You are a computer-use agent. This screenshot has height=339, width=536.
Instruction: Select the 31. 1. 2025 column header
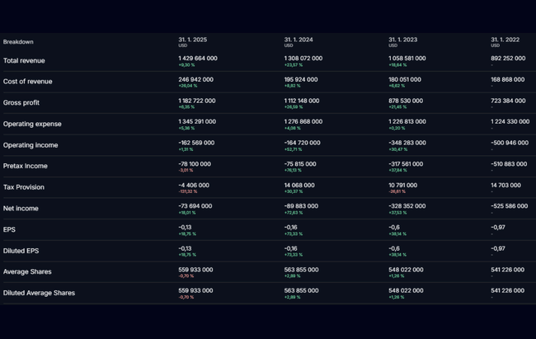point(193,40)
